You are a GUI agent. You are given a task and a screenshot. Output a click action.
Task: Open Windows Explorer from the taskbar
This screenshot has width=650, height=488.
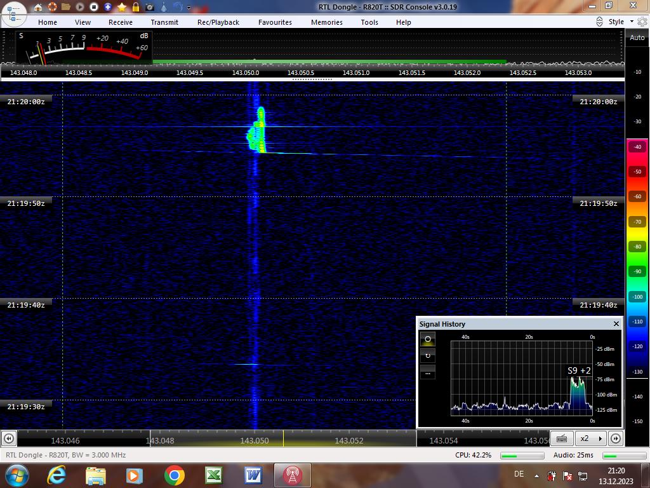click(x=95, y=475)
